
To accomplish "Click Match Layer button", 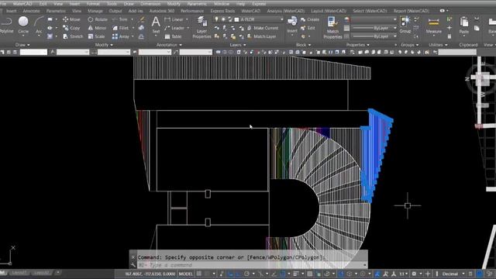I will 261,36.
